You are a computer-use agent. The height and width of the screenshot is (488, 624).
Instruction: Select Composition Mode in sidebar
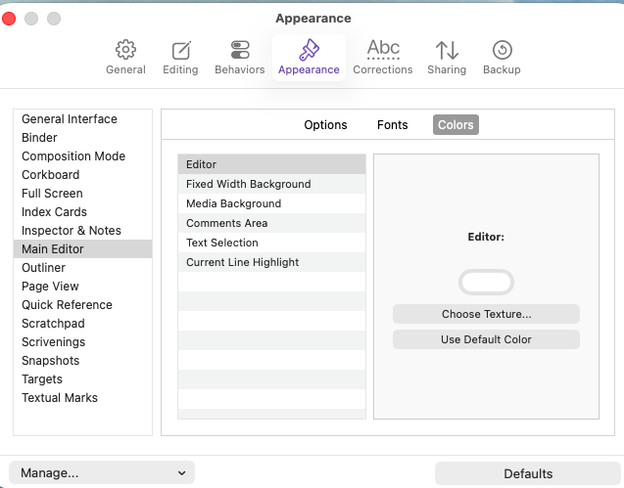pyautogui.click(x=82, y=156)
